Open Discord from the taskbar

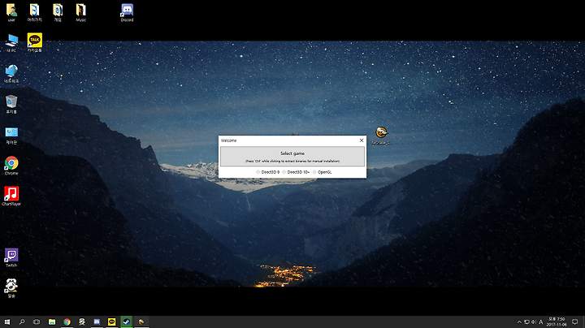pyautogui.click(x=97, y=322)
